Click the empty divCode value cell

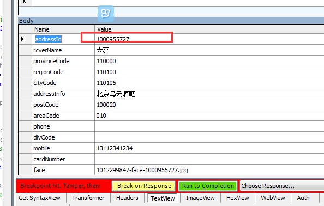(209, 137)
